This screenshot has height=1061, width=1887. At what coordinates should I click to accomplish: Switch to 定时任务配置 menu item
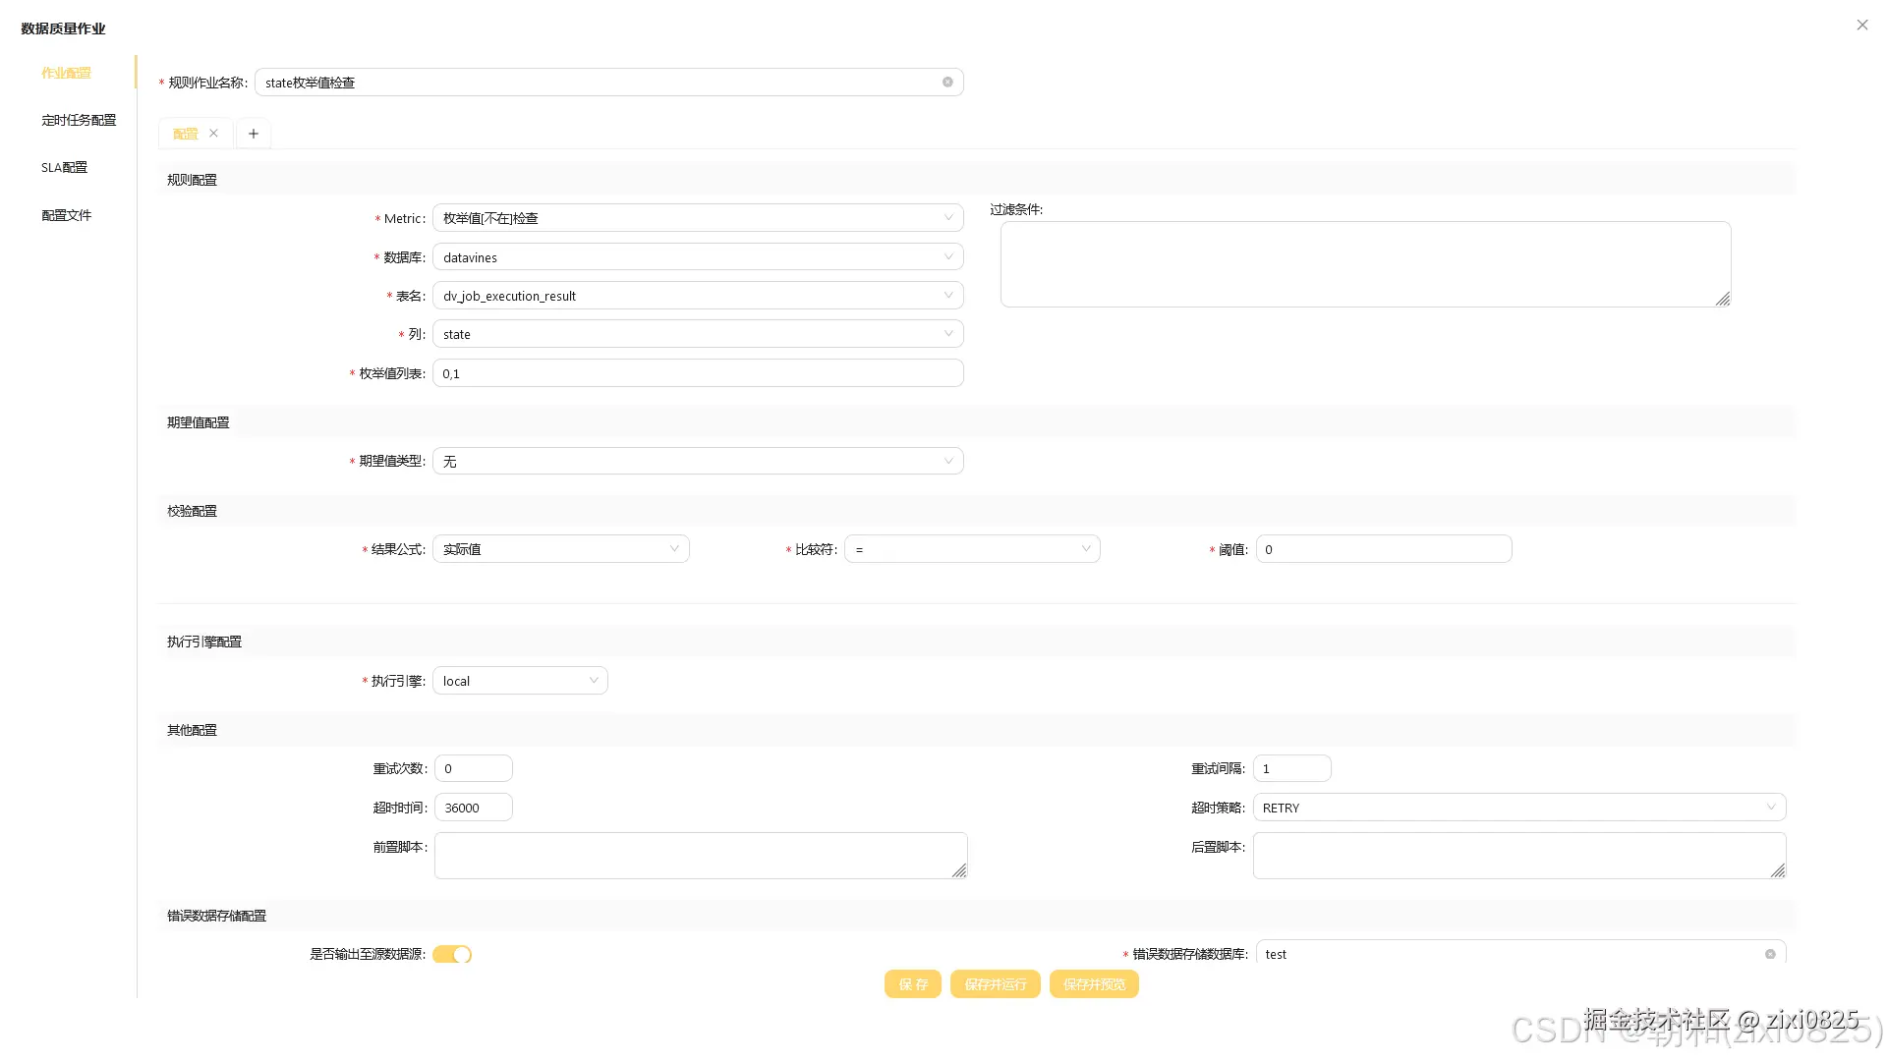point(79,120)
